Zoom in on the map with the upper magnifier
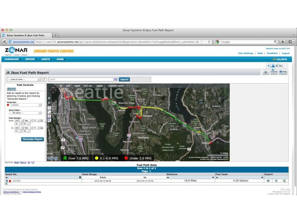This screenshot has height=223, width=297. click(49, 98)
